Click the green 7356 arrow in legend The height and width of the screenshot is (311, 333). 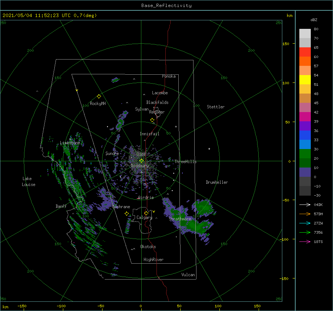(305, 233)
